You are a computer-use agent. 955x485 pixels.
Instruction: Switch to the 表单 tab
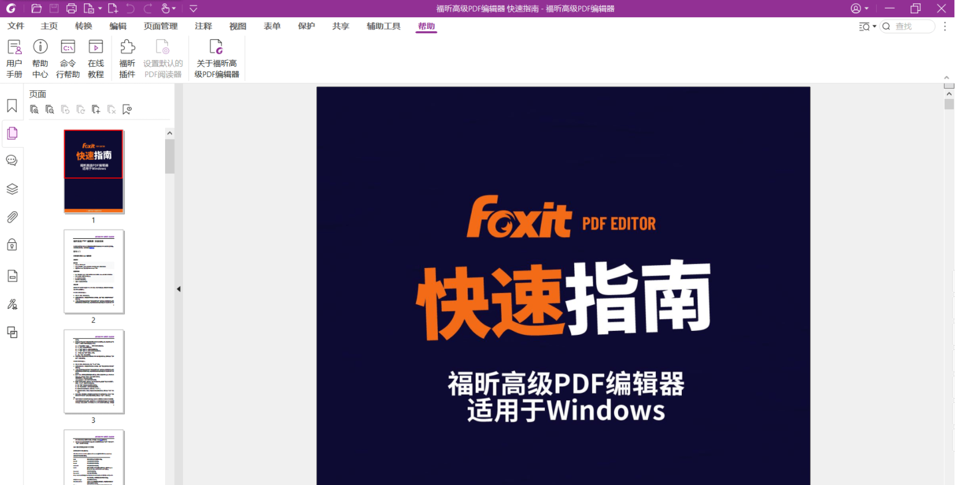pos(272,26)
